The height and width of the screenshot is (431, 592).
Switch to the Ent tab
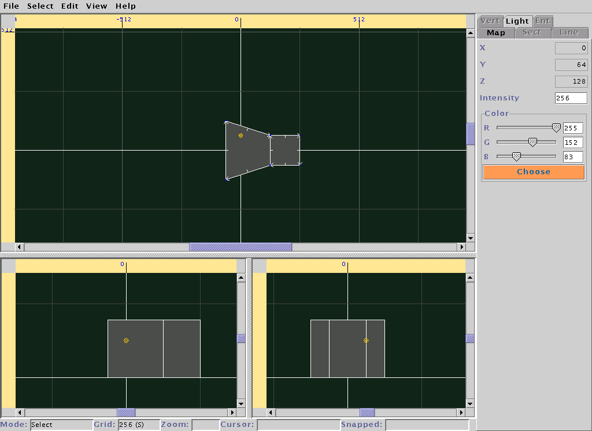pyautogui.click(x=543, y=21)
